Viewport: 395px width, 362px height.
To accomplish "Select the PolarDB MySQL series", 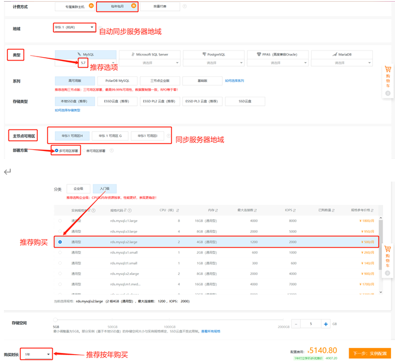I will point(117,81).
